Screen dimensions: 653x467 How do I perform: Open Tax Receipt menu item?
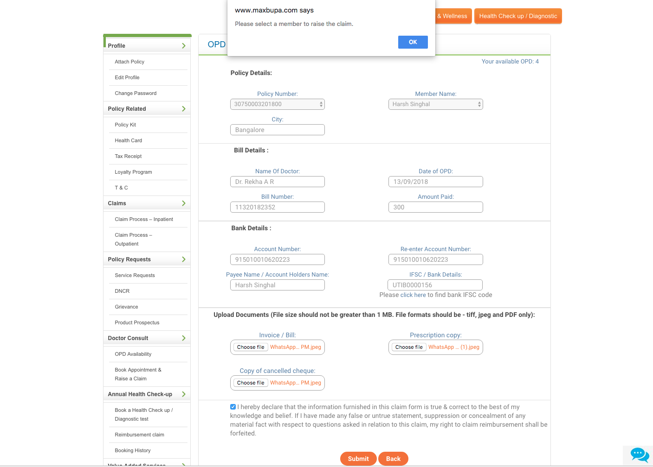click(x=128, y=156)
